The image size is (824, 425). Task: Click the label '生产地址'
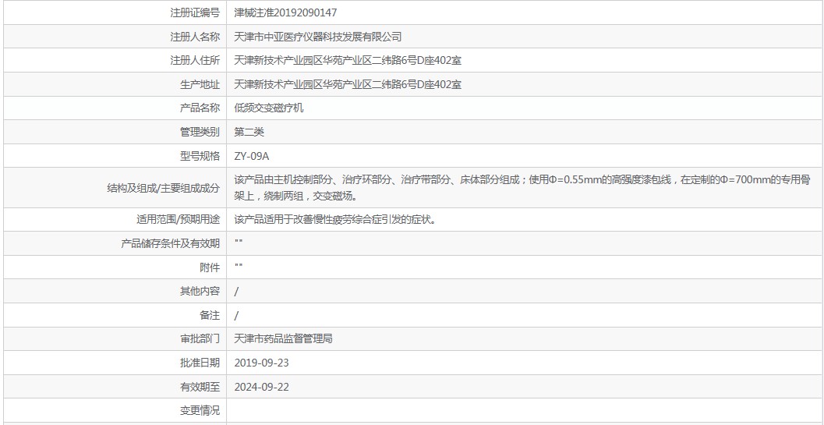coord(200,85)
